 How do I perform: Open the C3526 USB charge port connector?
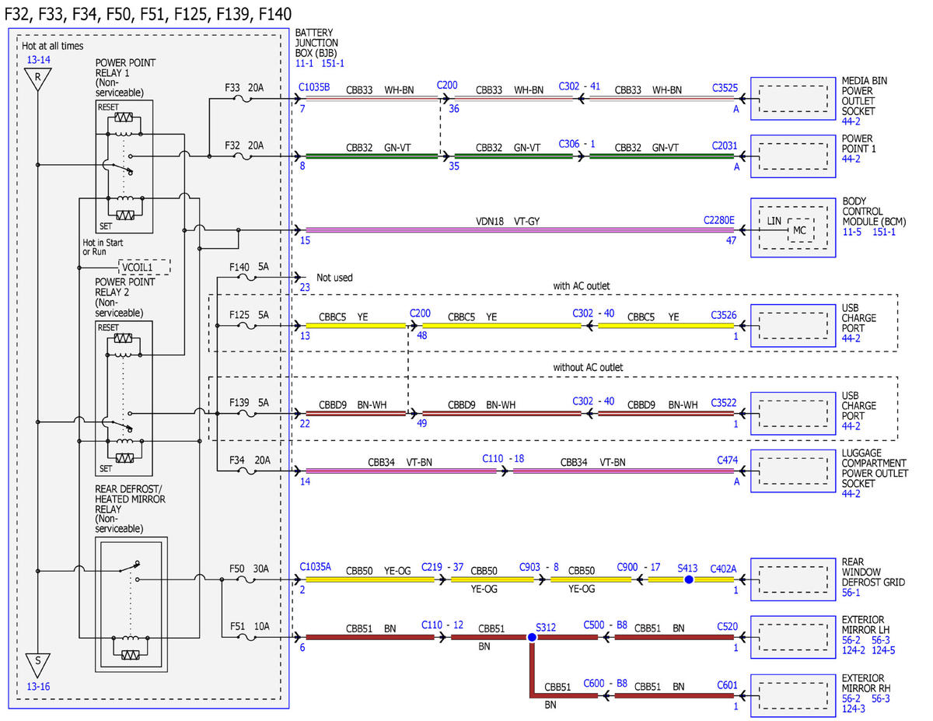[x=724, y=316]
